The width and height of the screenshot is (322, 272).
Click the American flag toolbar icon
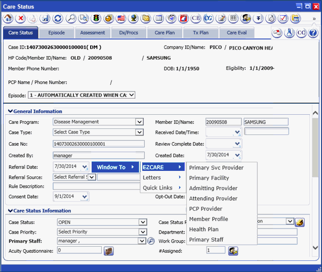pos(121,19)
